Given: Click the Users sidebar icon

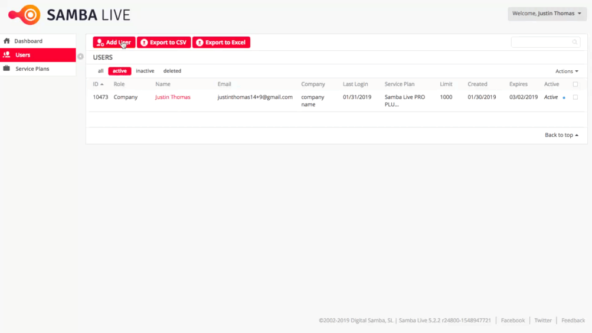Looking at the screenshot, I should [x=7, y=55].
